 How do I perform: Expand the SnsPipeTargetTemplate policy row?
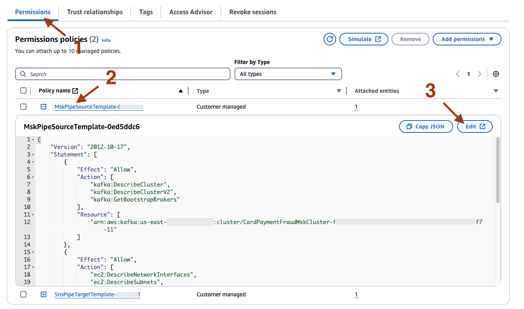point(44,294)
